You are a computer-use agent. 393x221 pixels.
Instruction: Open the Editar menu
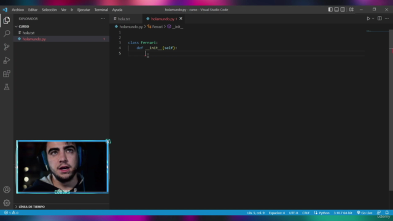coord(33,10)
